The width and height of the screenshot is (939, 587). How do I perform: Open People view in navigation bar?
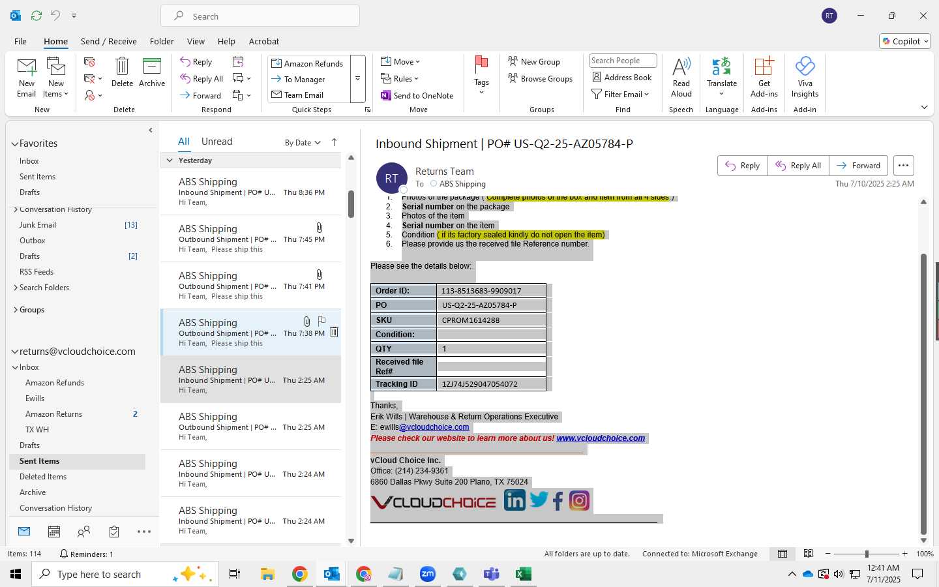pos(83,532)
